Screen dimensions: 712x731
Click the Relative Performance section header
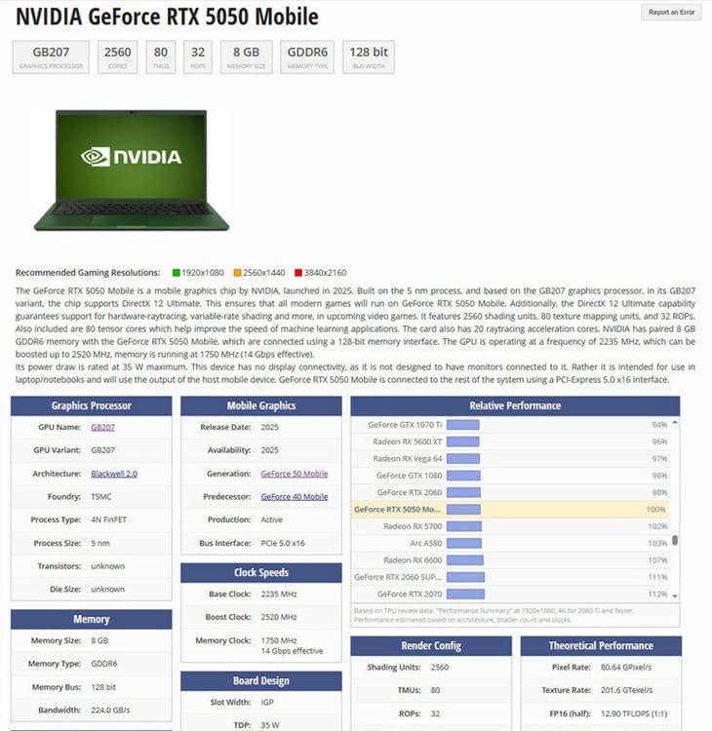[x=515, y=405]
